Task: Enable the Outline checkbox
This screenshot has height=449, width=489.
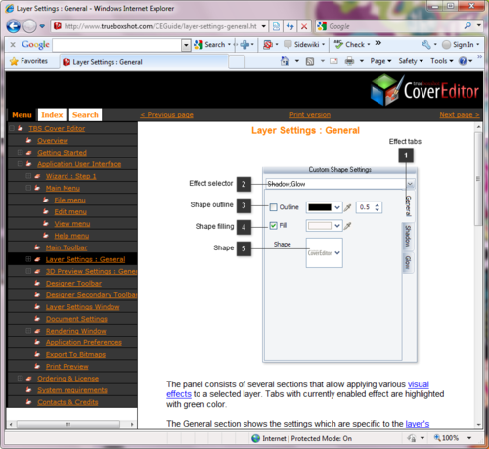Action: (x=273, y=207)
